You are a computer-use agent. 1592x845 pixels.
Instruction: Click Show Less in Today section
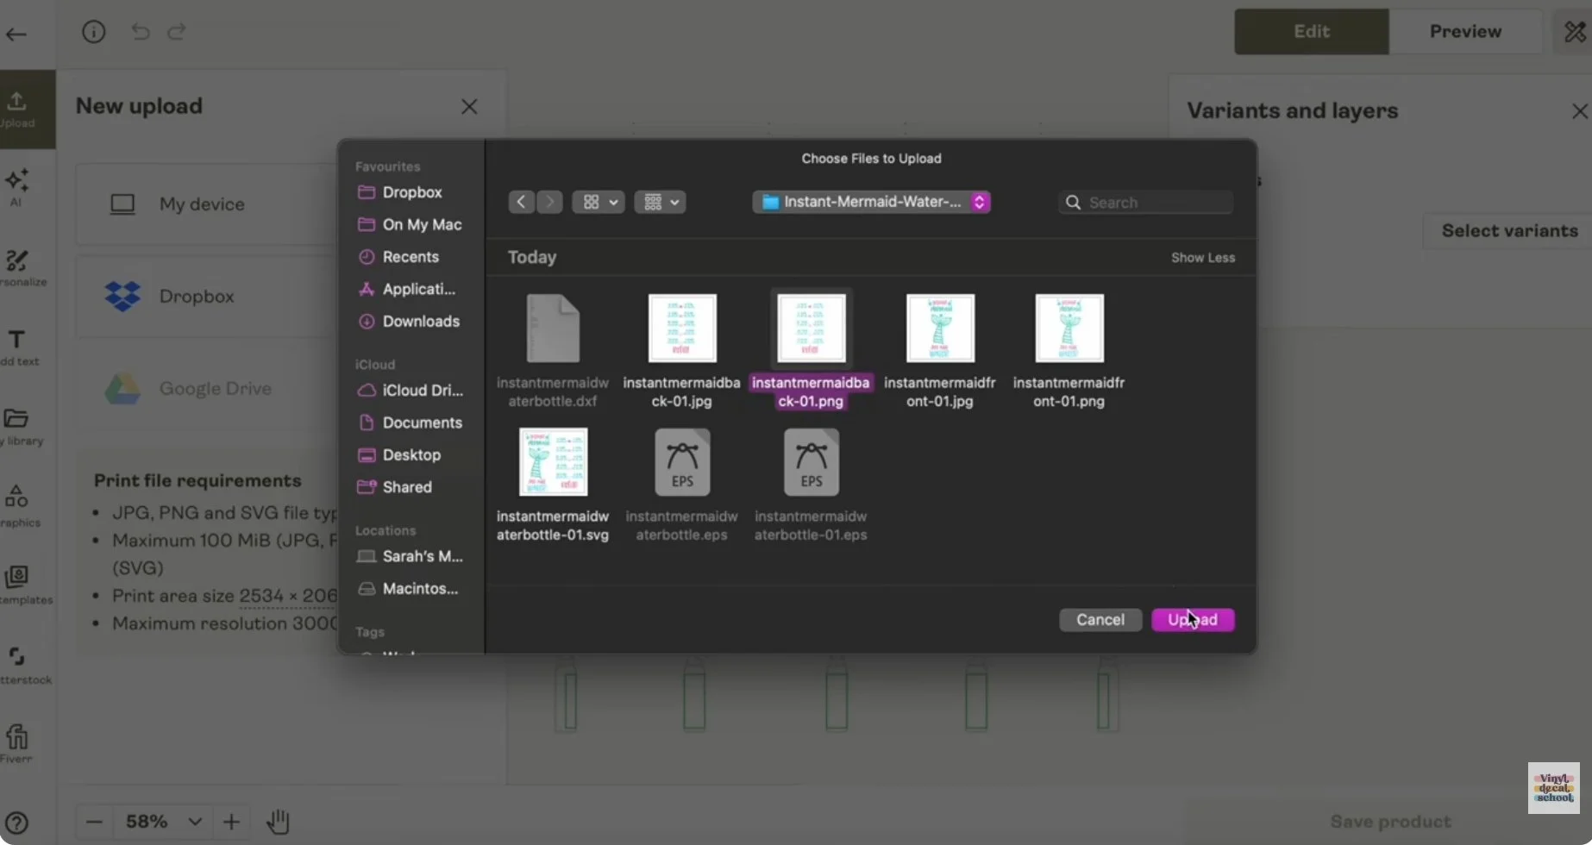pyautogui.click(x=1202, y=258)
